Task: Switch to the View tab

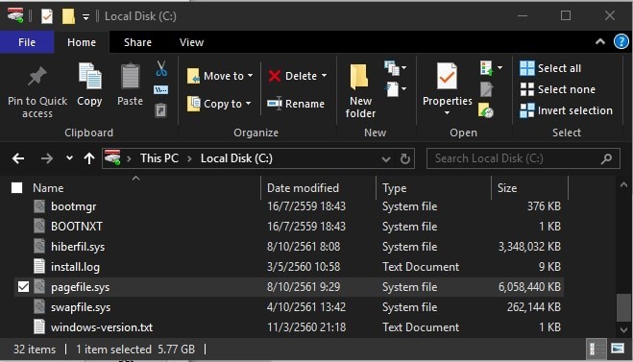Action: 191,42
